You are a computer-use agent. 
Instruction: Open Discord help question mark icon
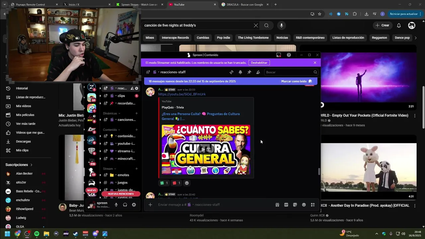tap(289, 55)
